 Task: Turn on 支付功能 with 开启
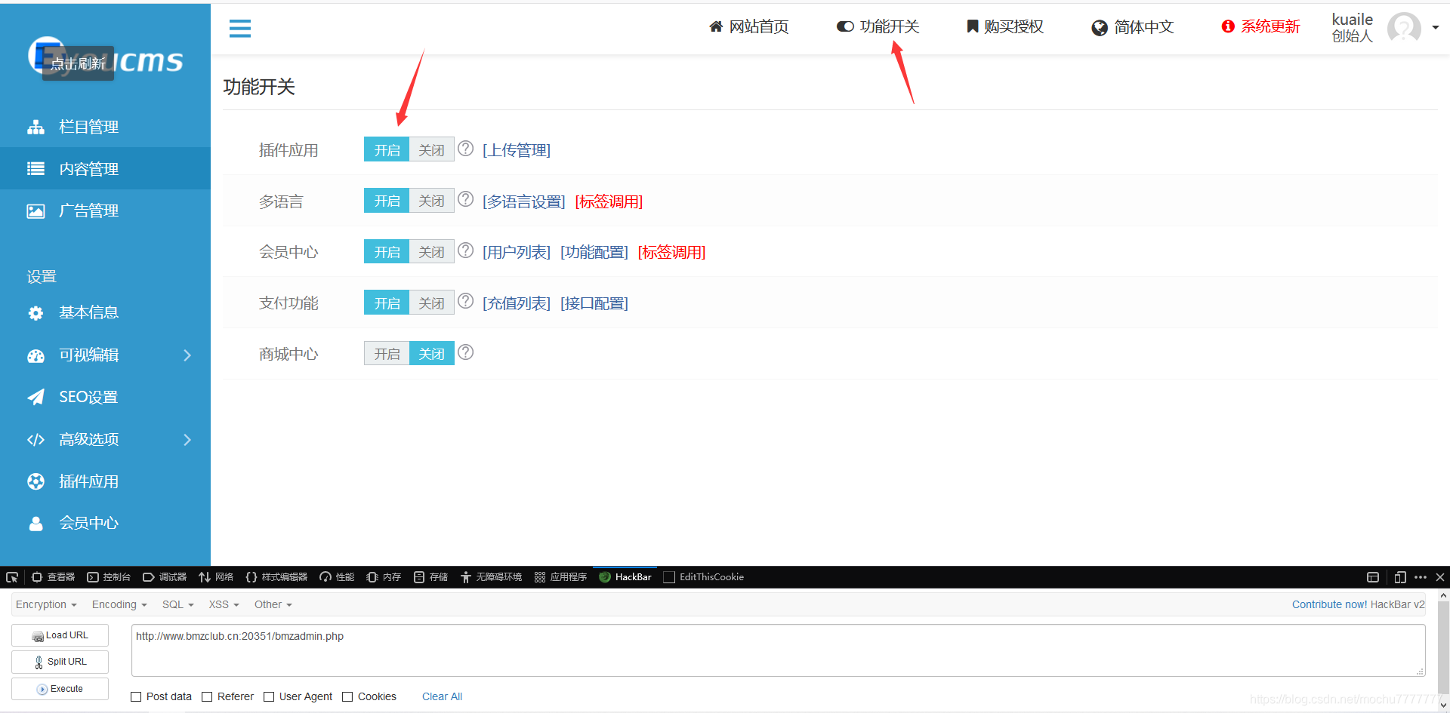(x=387, y=303)
